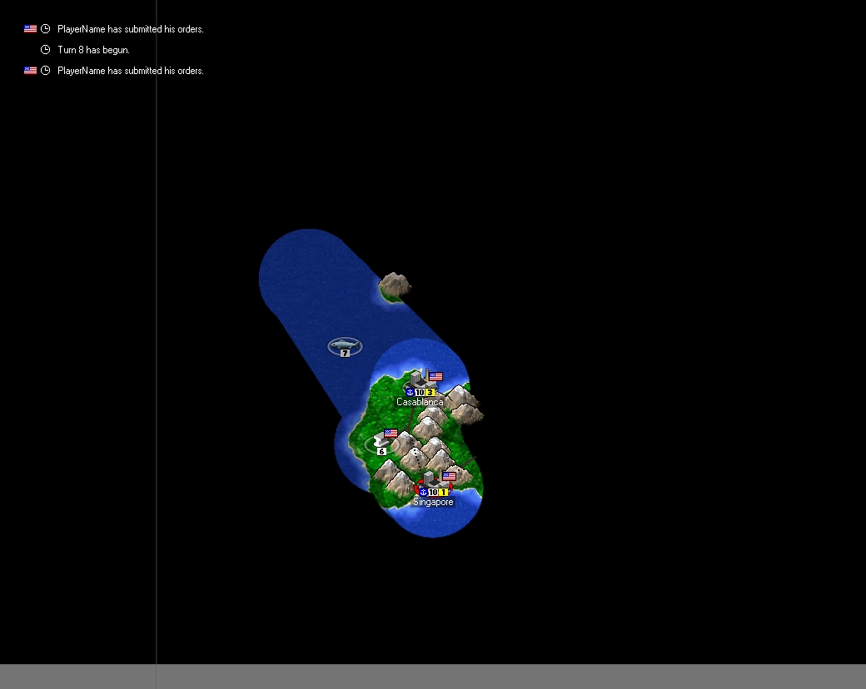The image size is (866, 689).
Task: Click the strength 7 badge under the submarine
Action: pos(345,354)
